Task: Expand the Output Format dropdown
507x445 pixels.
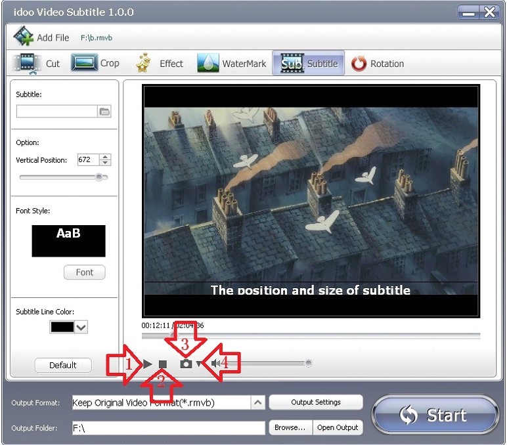Action: (257, 402)
